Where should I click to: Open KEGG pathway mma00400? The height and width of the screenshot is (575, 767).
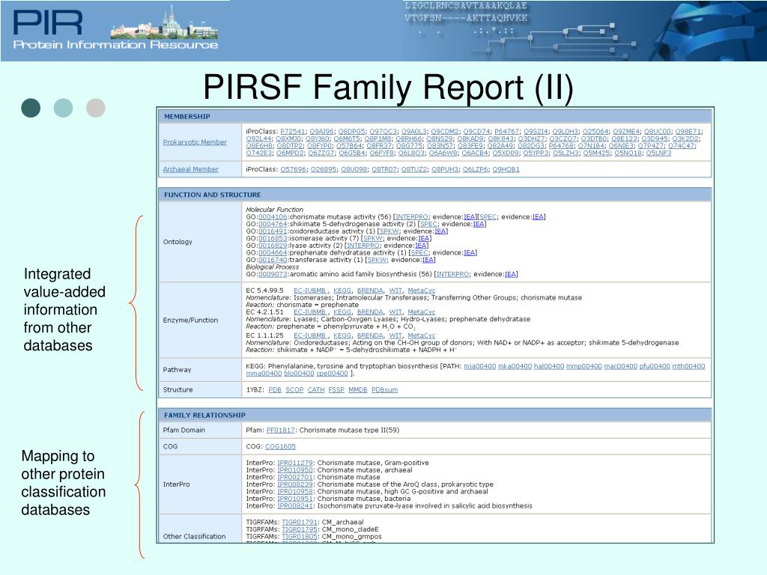pyautogui.click(x=264, y=374)
